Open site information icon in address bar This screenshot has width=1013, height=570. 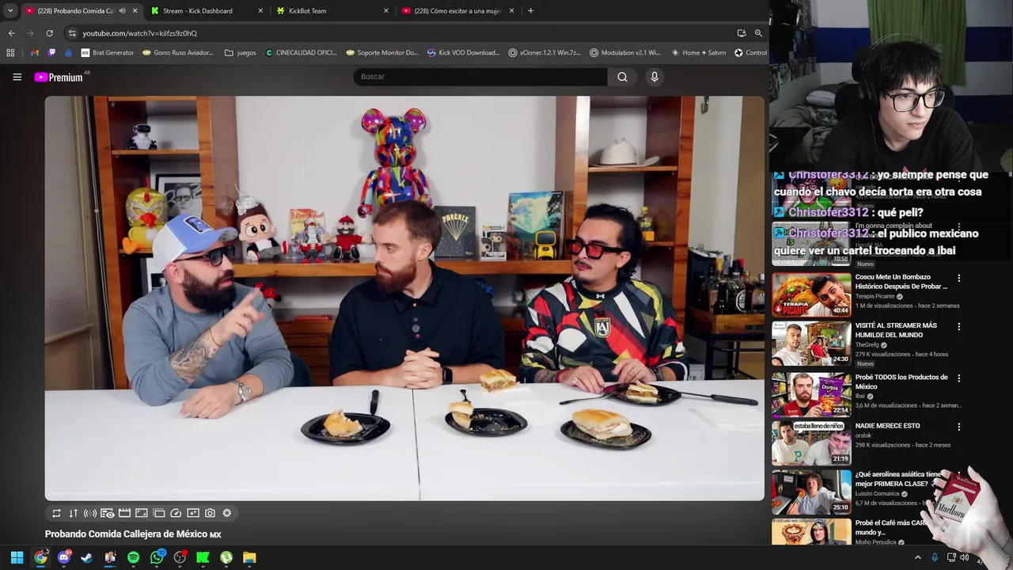72,33
